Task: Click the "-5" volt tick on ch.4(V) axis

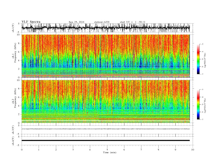Action: pos(18,145)
